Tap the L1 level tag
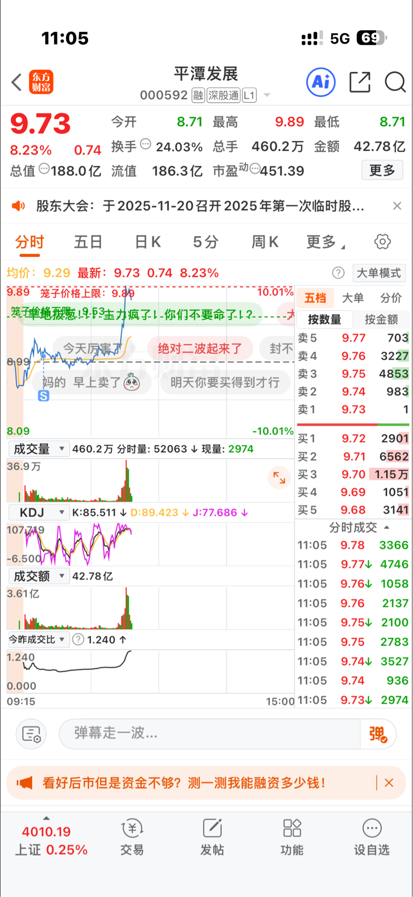The height and width of the screenshot is (897, 413). click(249, 96)
